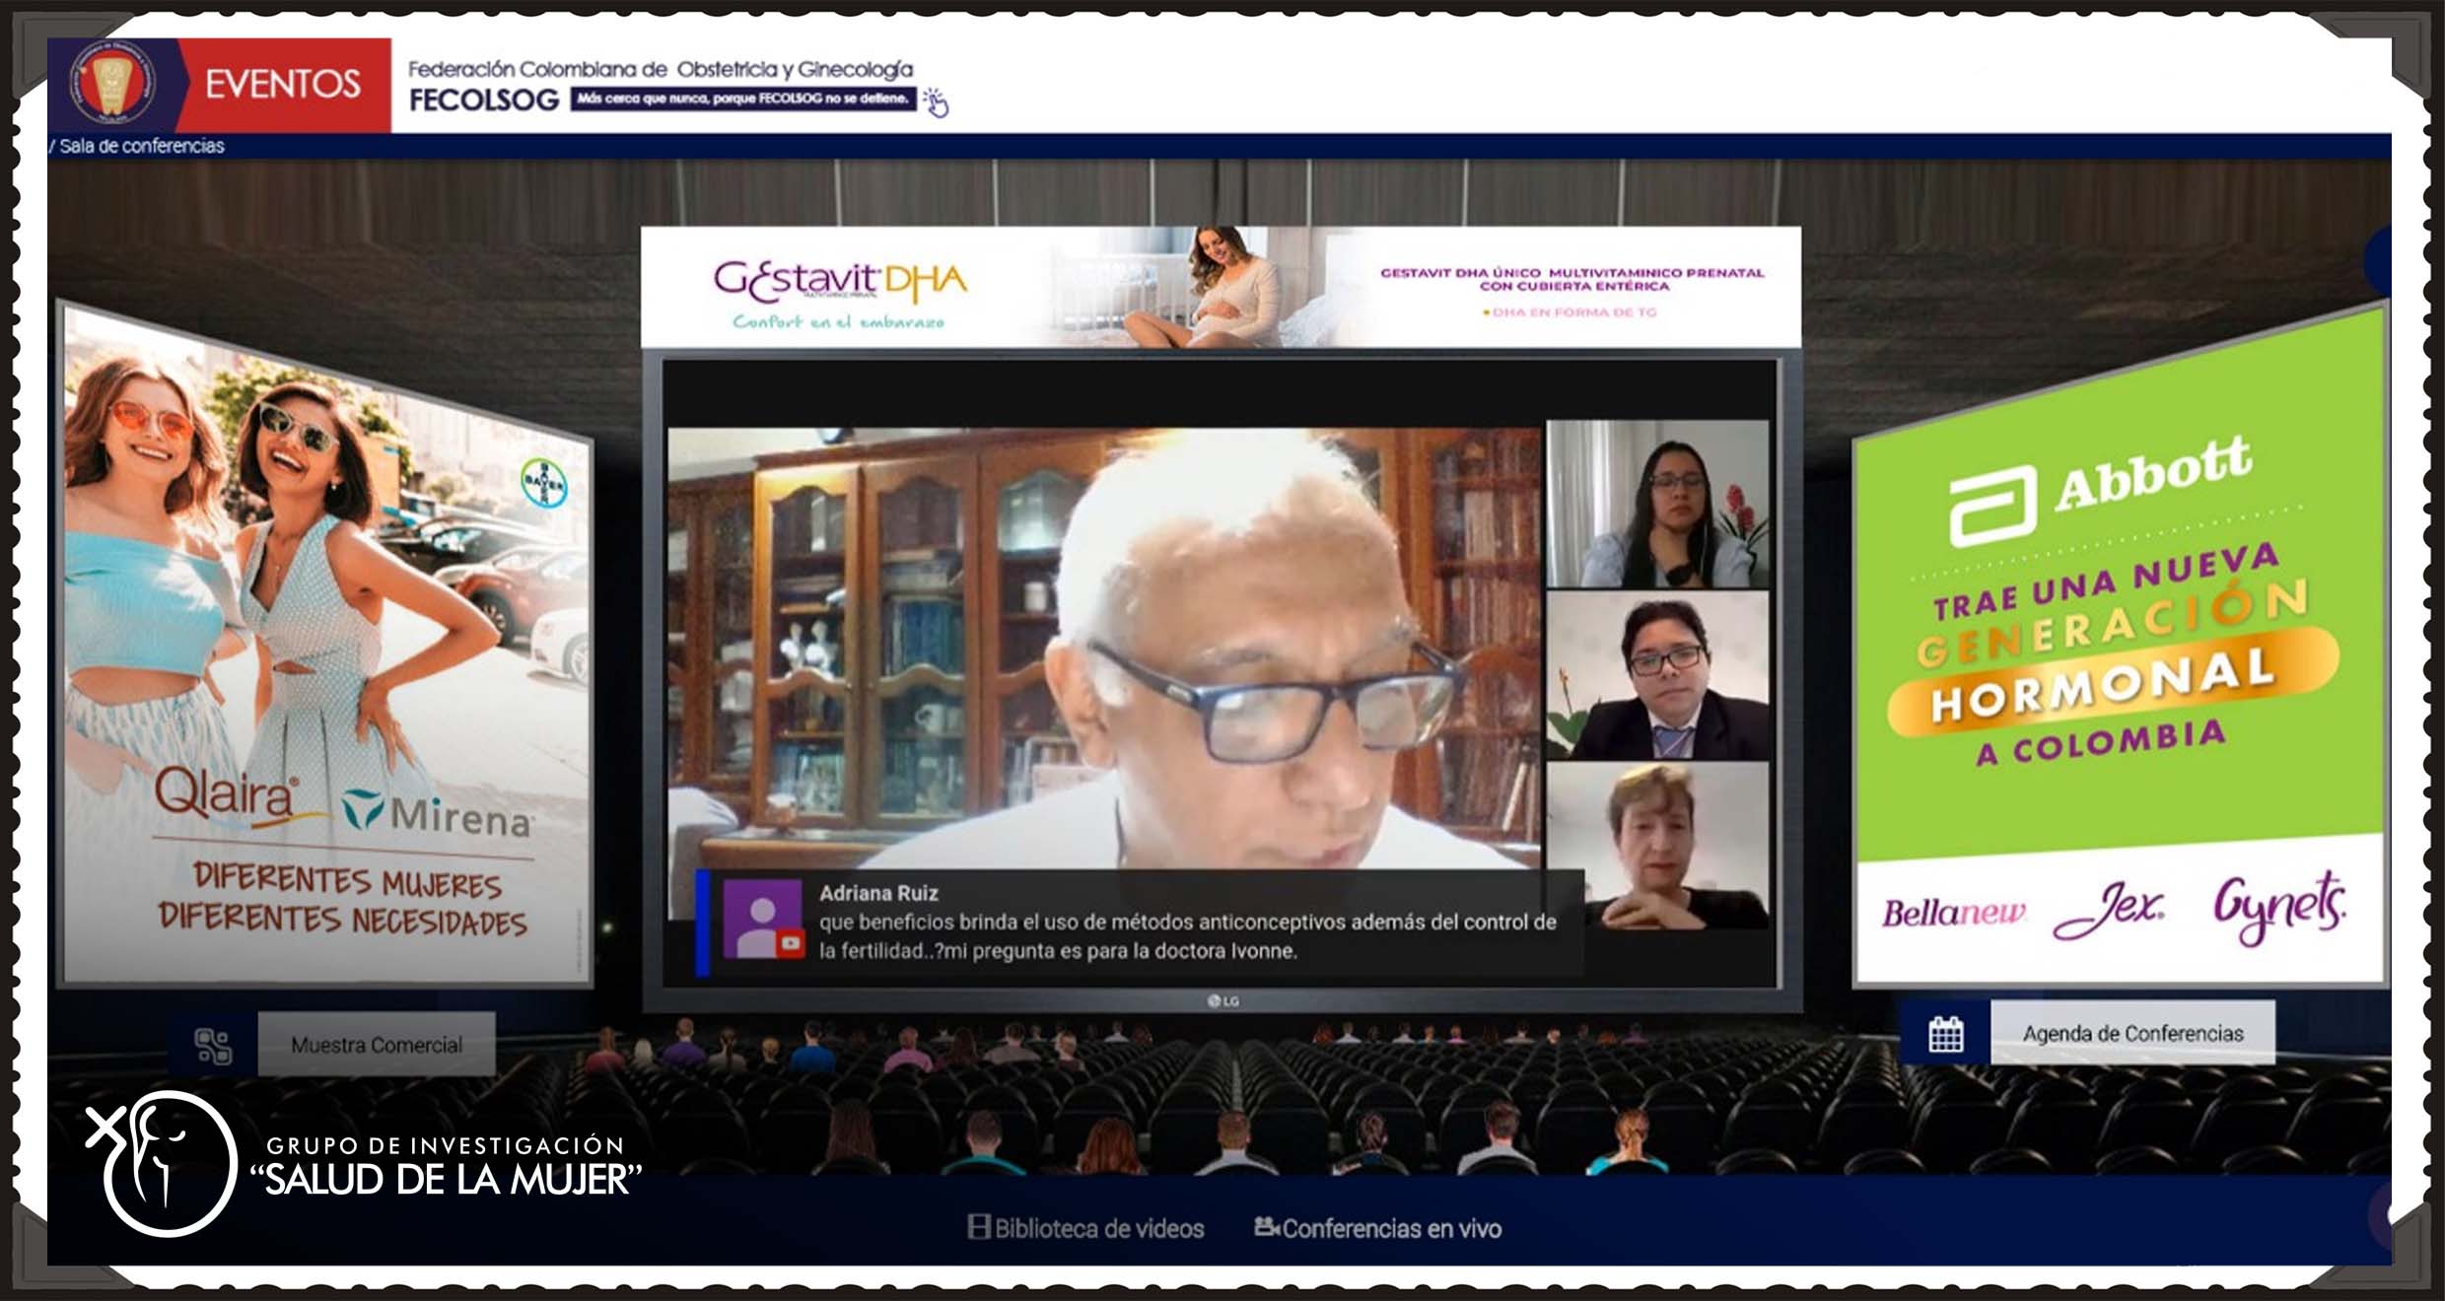Click the Agenda calendar icon
Screen dimensions: 2445x1301
coord(1945,1035)
